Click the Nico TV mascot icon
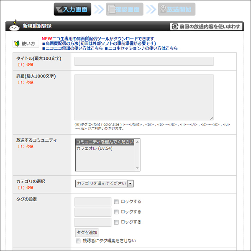 tap(15, 26)
